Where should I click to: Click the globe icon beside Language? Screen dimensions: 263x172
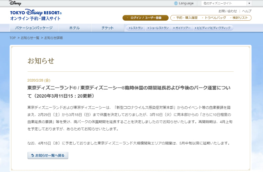click(176, 3)
